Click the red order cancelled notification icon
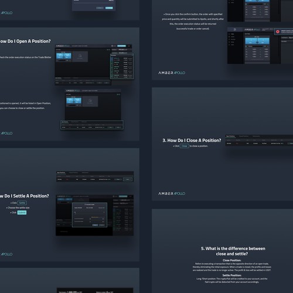 click(x=278, y=32)
